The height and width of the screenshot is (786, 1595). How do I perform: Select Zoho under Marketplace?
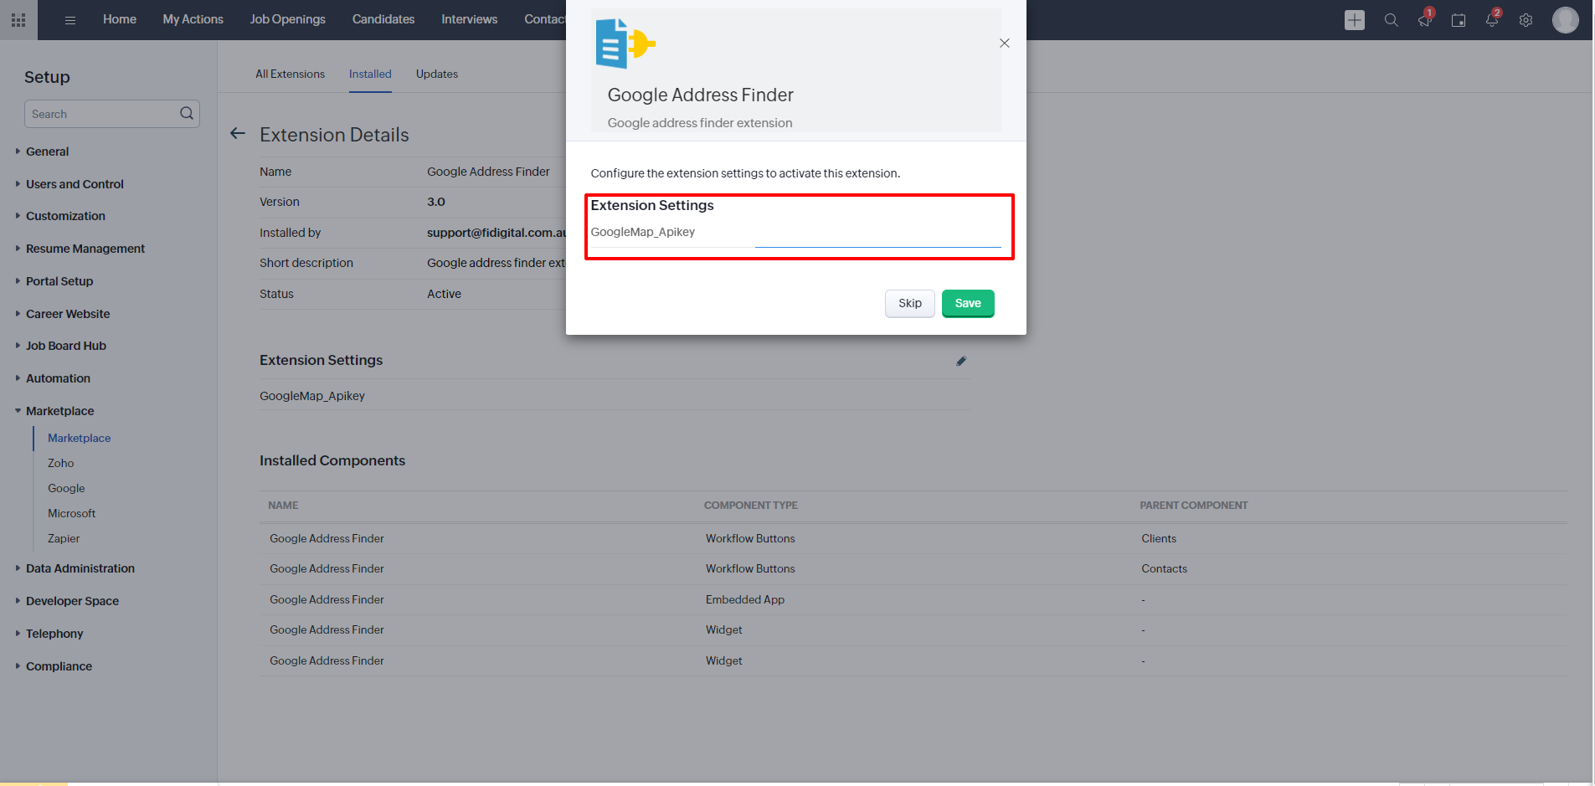tap(60, 463)
